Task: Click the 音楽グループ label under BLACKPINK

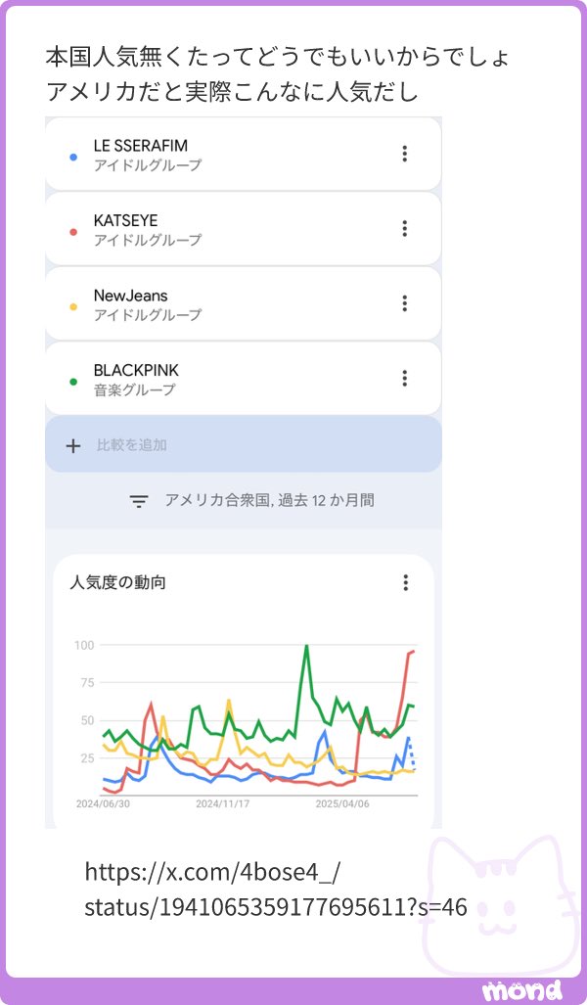Action: (135, 390)
